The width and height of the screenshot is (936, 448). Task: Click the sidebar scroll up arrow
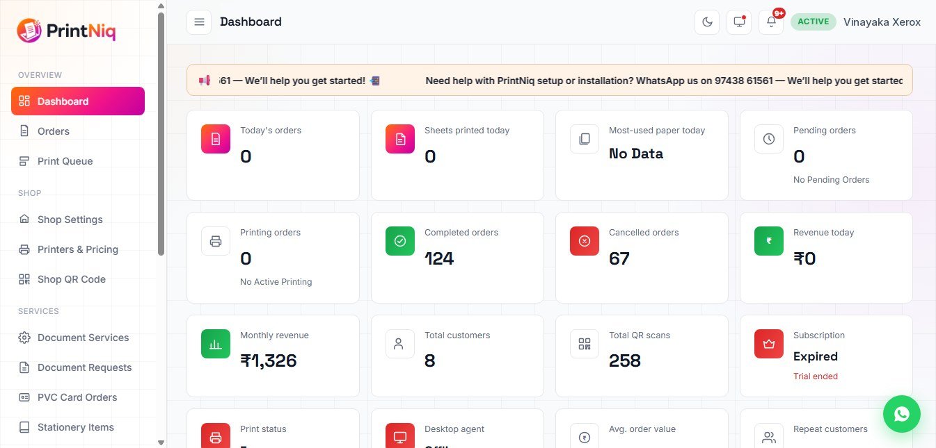point(161,6)
